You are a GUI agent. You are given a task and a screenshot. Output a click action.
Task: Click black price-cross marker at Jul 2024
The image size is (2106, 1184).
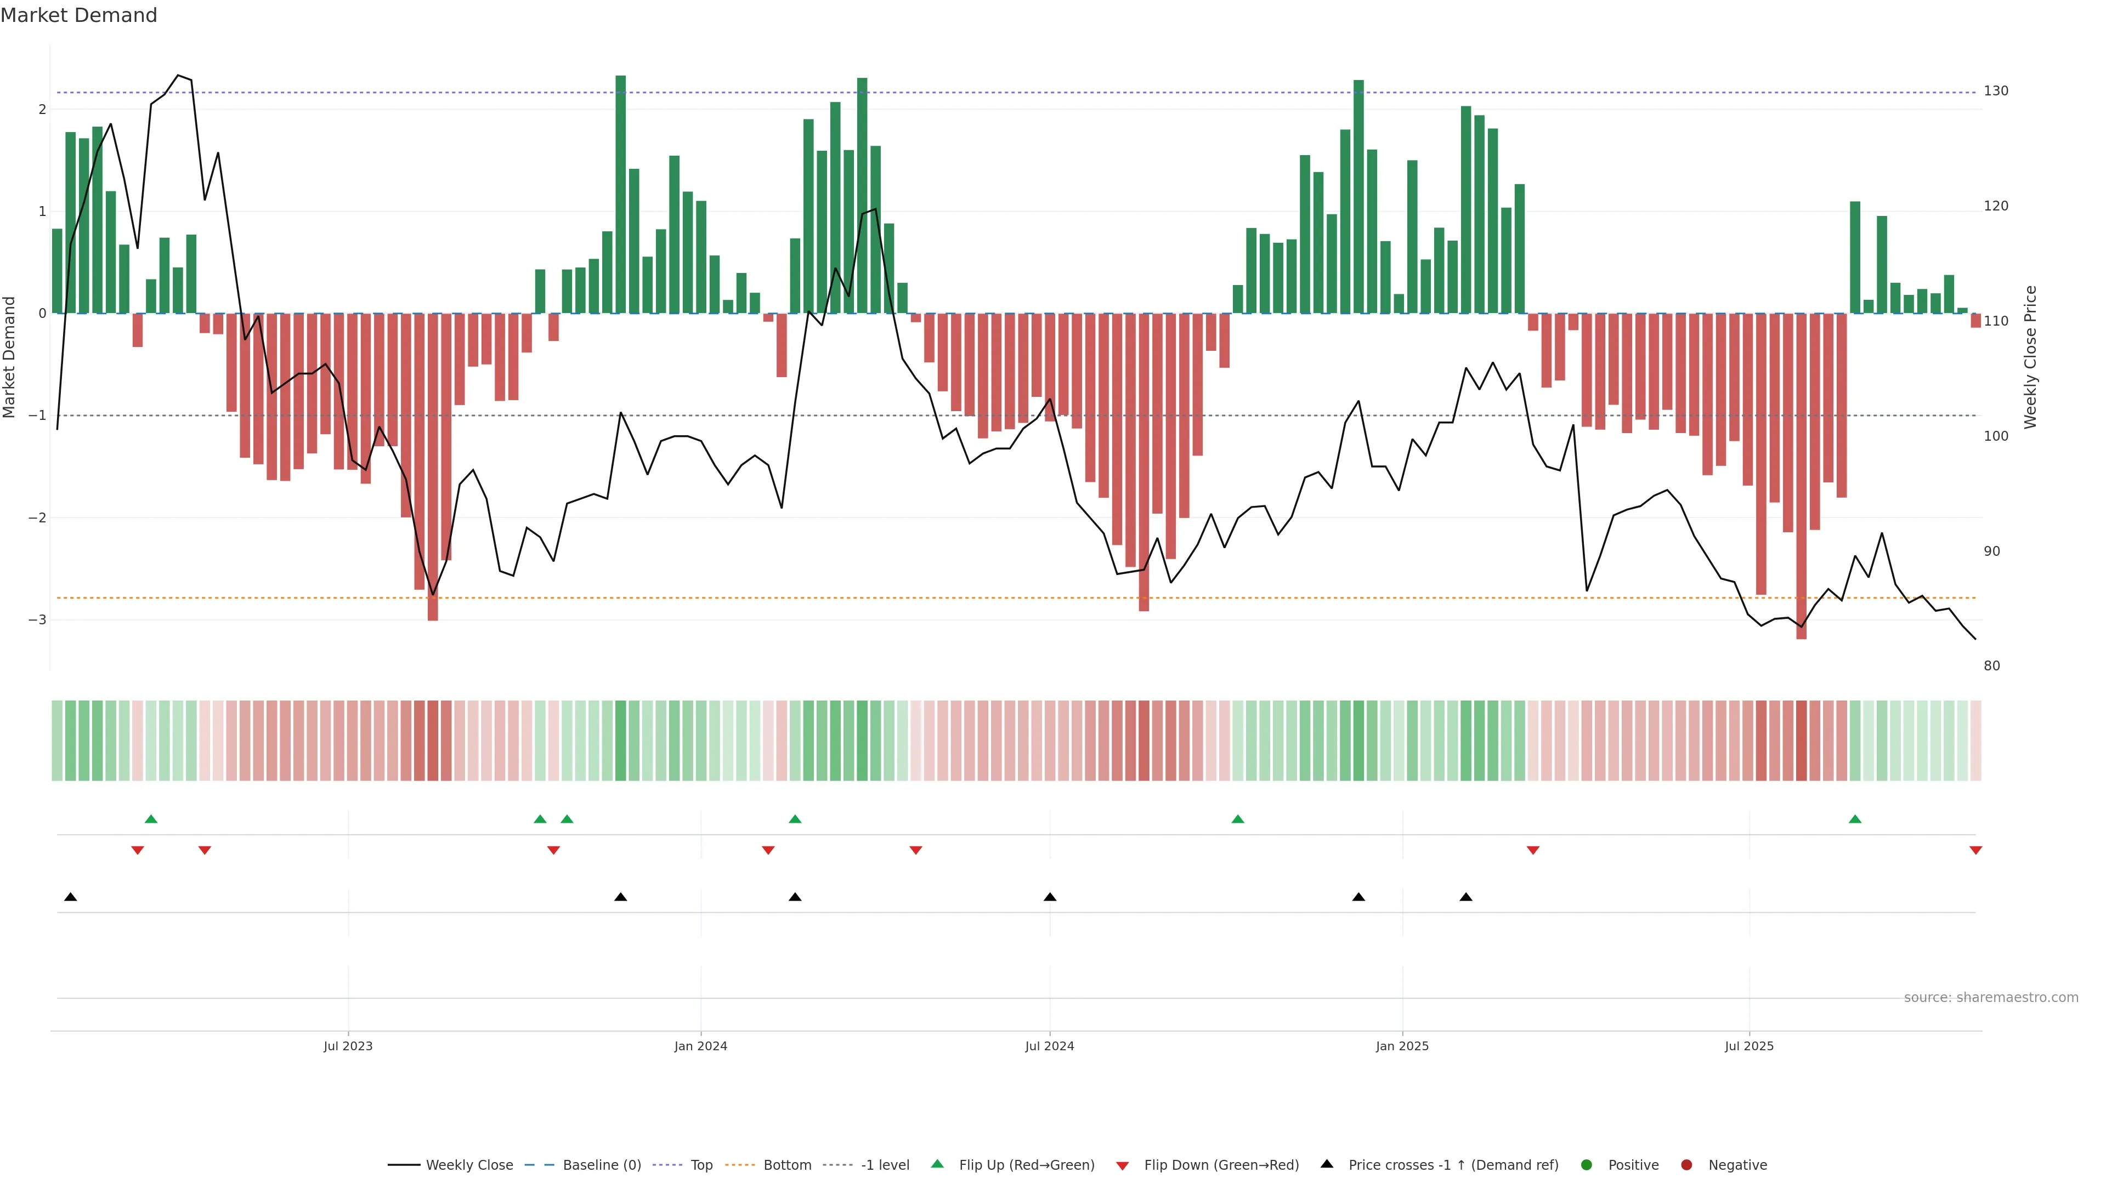click(1050, 897)
